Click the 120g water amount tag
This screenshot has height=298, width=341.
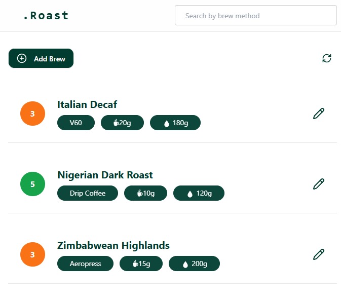tap(199, 193)
